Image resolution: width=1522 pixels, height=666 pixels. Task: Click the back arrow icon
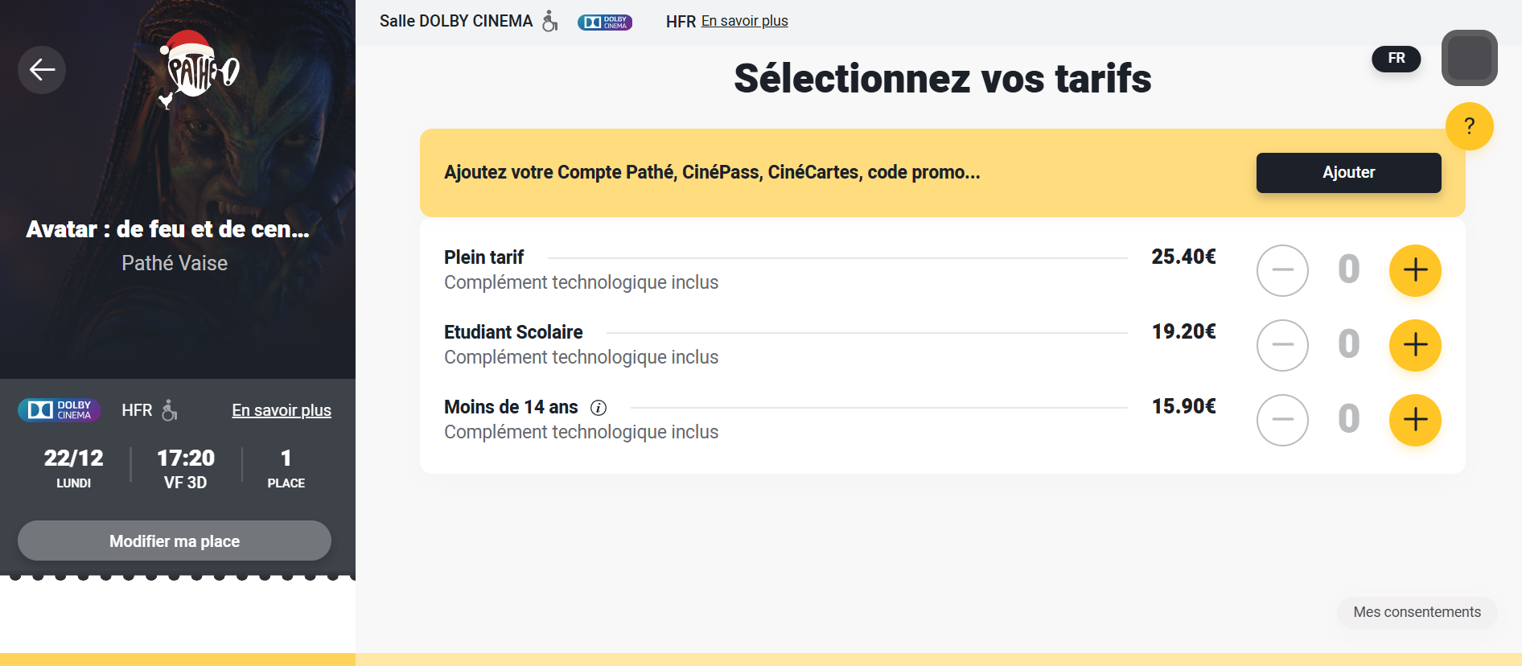(x=42, y=70)
